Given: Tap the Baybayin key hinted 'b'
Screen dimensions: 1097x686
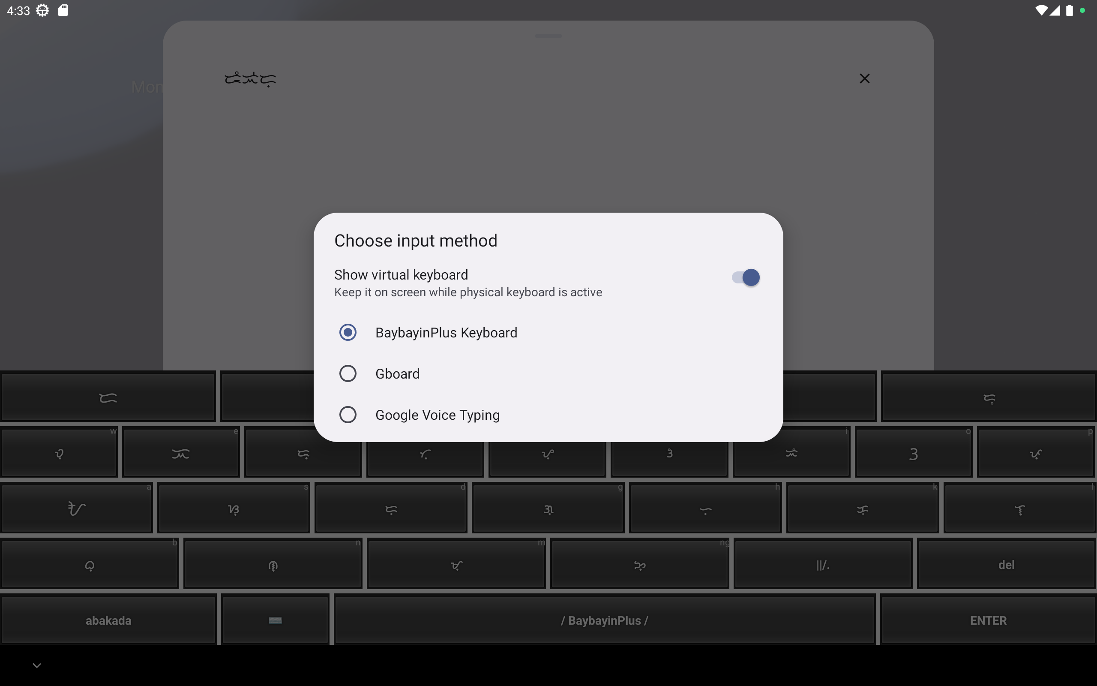Looking at the screenshot, I should (x=90, y=563).
